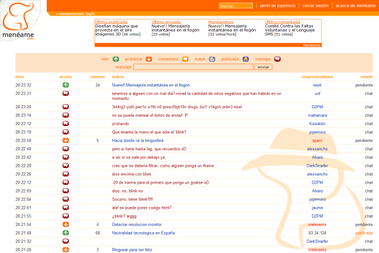Click orange arrow beside 'Detectar resolucion monitor'
This screenshot has width=379, height=253.
click(66, 224)
